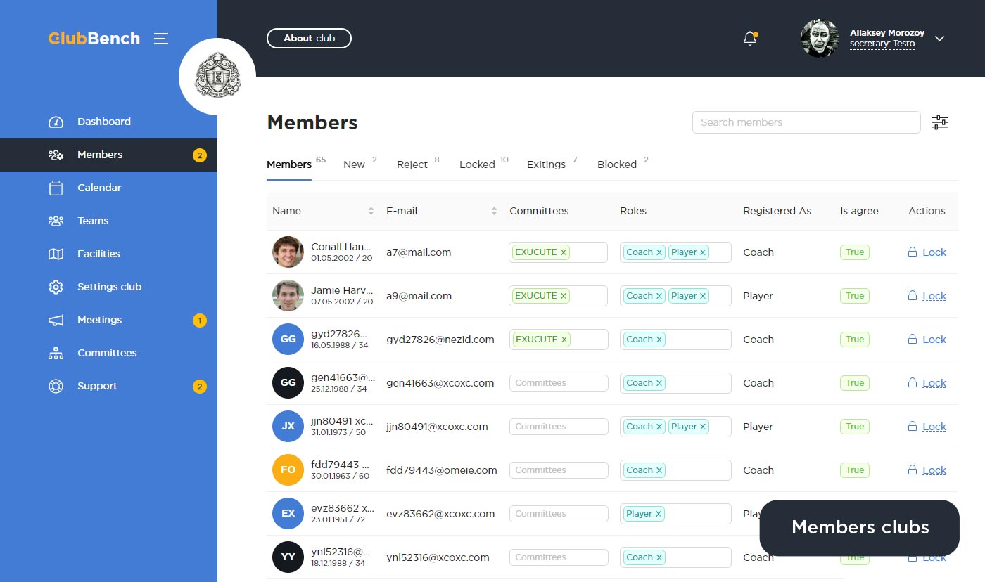985x582 pixels.
Task: Sort members by Name column arrows
Action: [x=371, y=211]
